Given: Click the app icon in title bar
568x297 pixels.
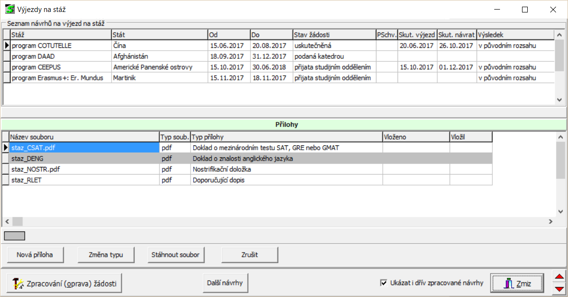Looking at the screenshot, I should point(10,9).
